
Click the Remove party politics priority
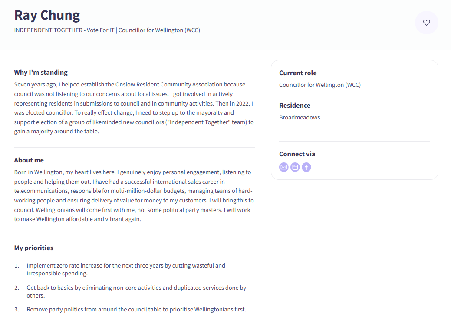click(x=136, y=310)
